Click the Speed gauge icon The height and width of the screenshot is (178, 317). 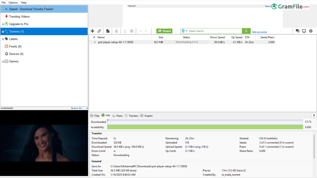click(x=7, y=9)
